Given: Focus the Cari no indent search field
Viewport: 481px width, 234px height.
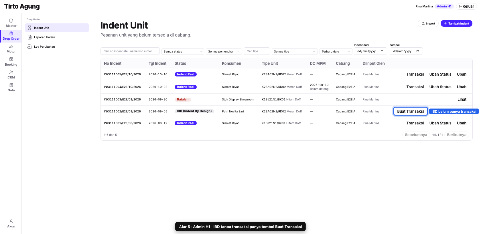Looking at the screenshot, I should click(x=130, y=51).
